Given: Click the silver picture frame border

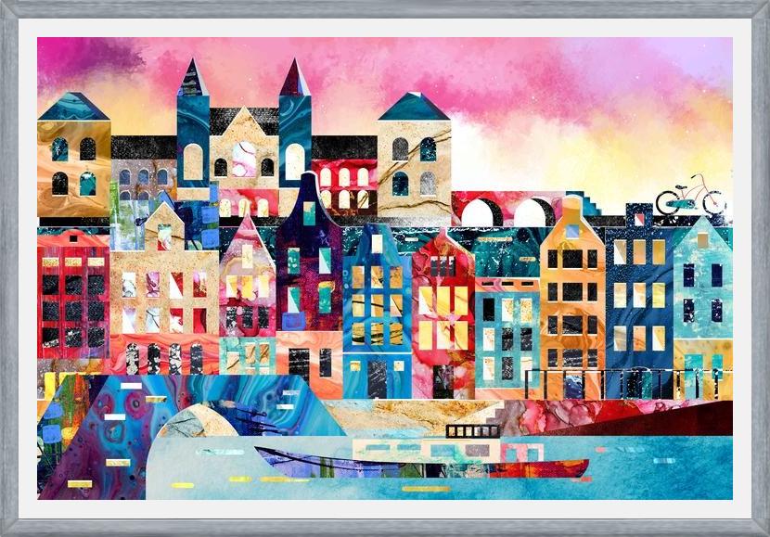Looking at the screenshot, I should (385, 9).
